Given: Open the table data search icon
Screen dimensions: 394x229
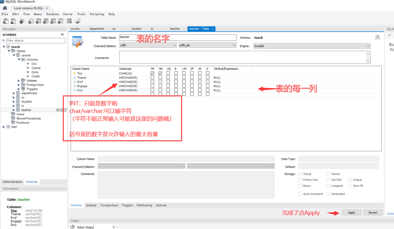Looking at the screenshot, I should click(x=69, y=21).
